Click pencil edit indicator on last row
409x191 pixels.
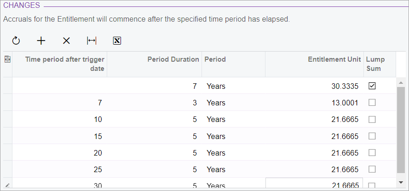click(7, 185)
